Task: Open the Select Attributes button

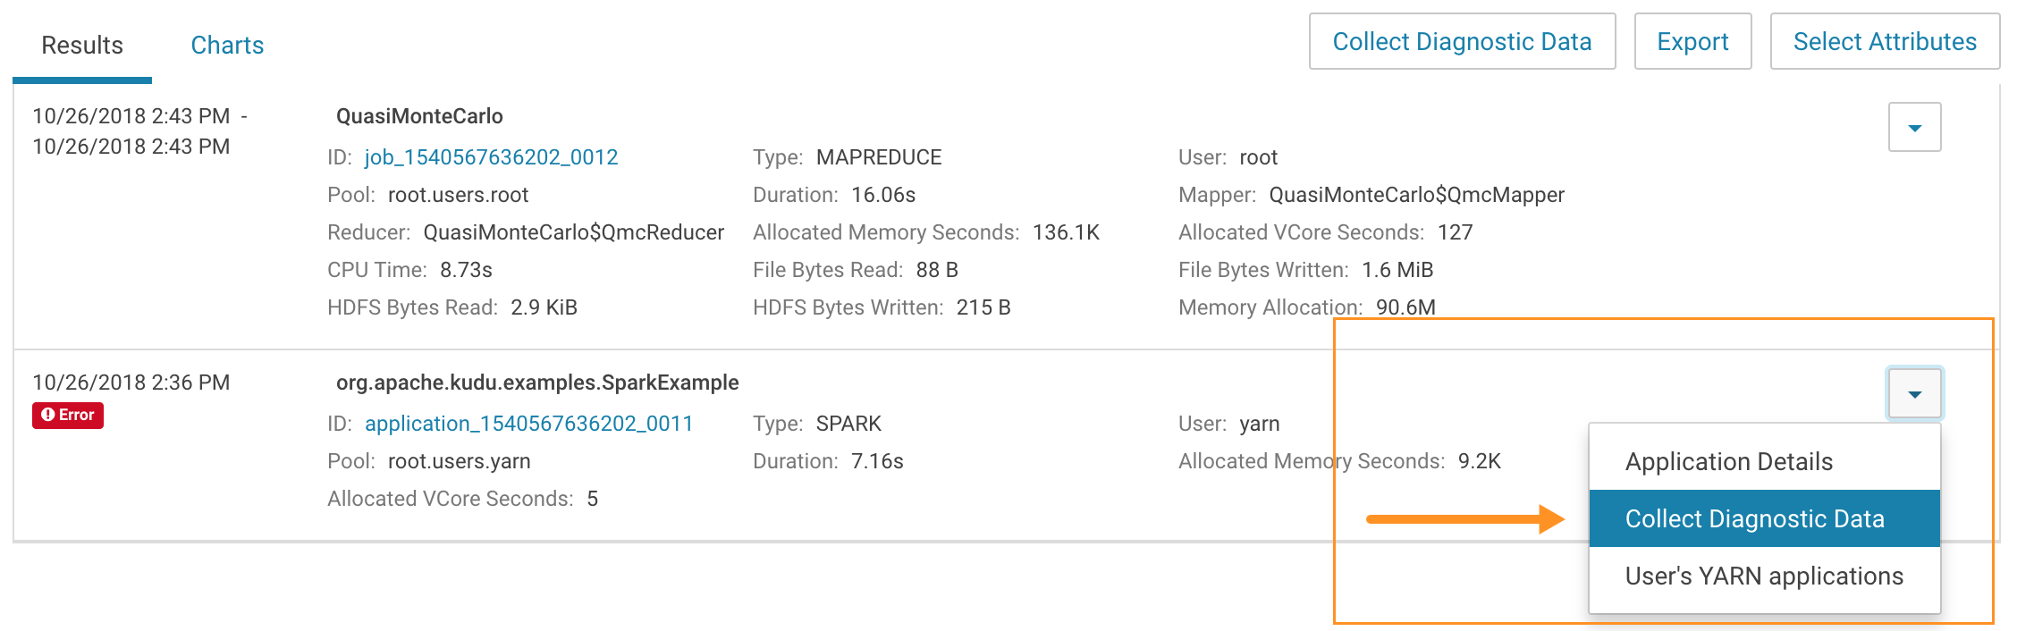Action: point(1885,42)
